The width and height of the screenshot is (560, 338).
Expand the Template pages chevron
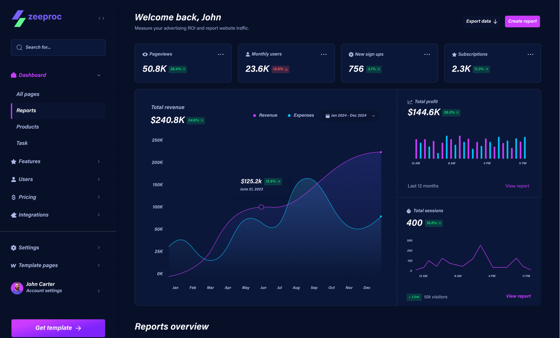pos(99,265)
